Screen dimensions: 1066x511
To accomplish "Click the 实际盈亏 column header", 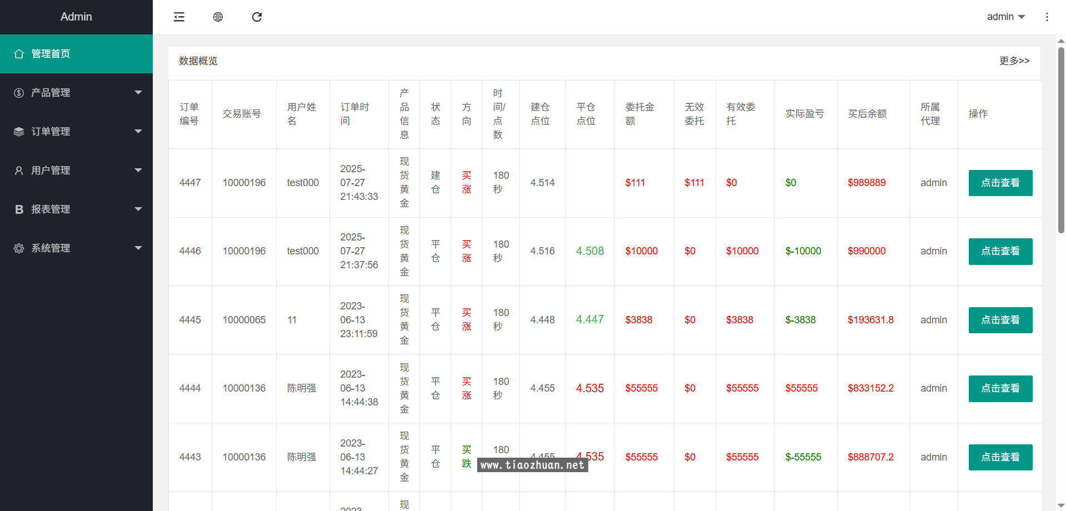I will 805,114.
